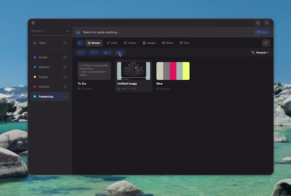Click the window pin icon near close
The height and width of the screenshot is (196, 291).
(258, 23)
